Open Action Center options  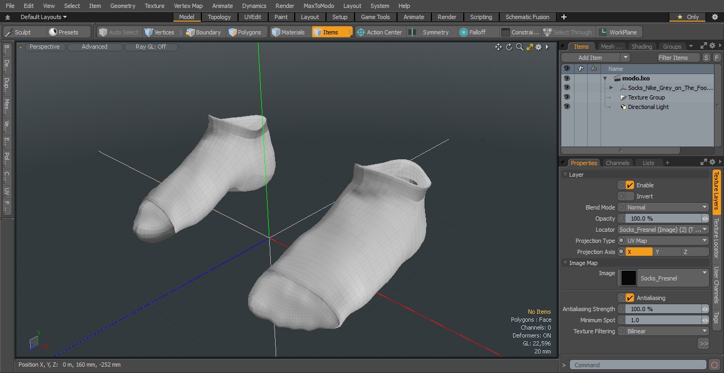(x=379, y=32)
